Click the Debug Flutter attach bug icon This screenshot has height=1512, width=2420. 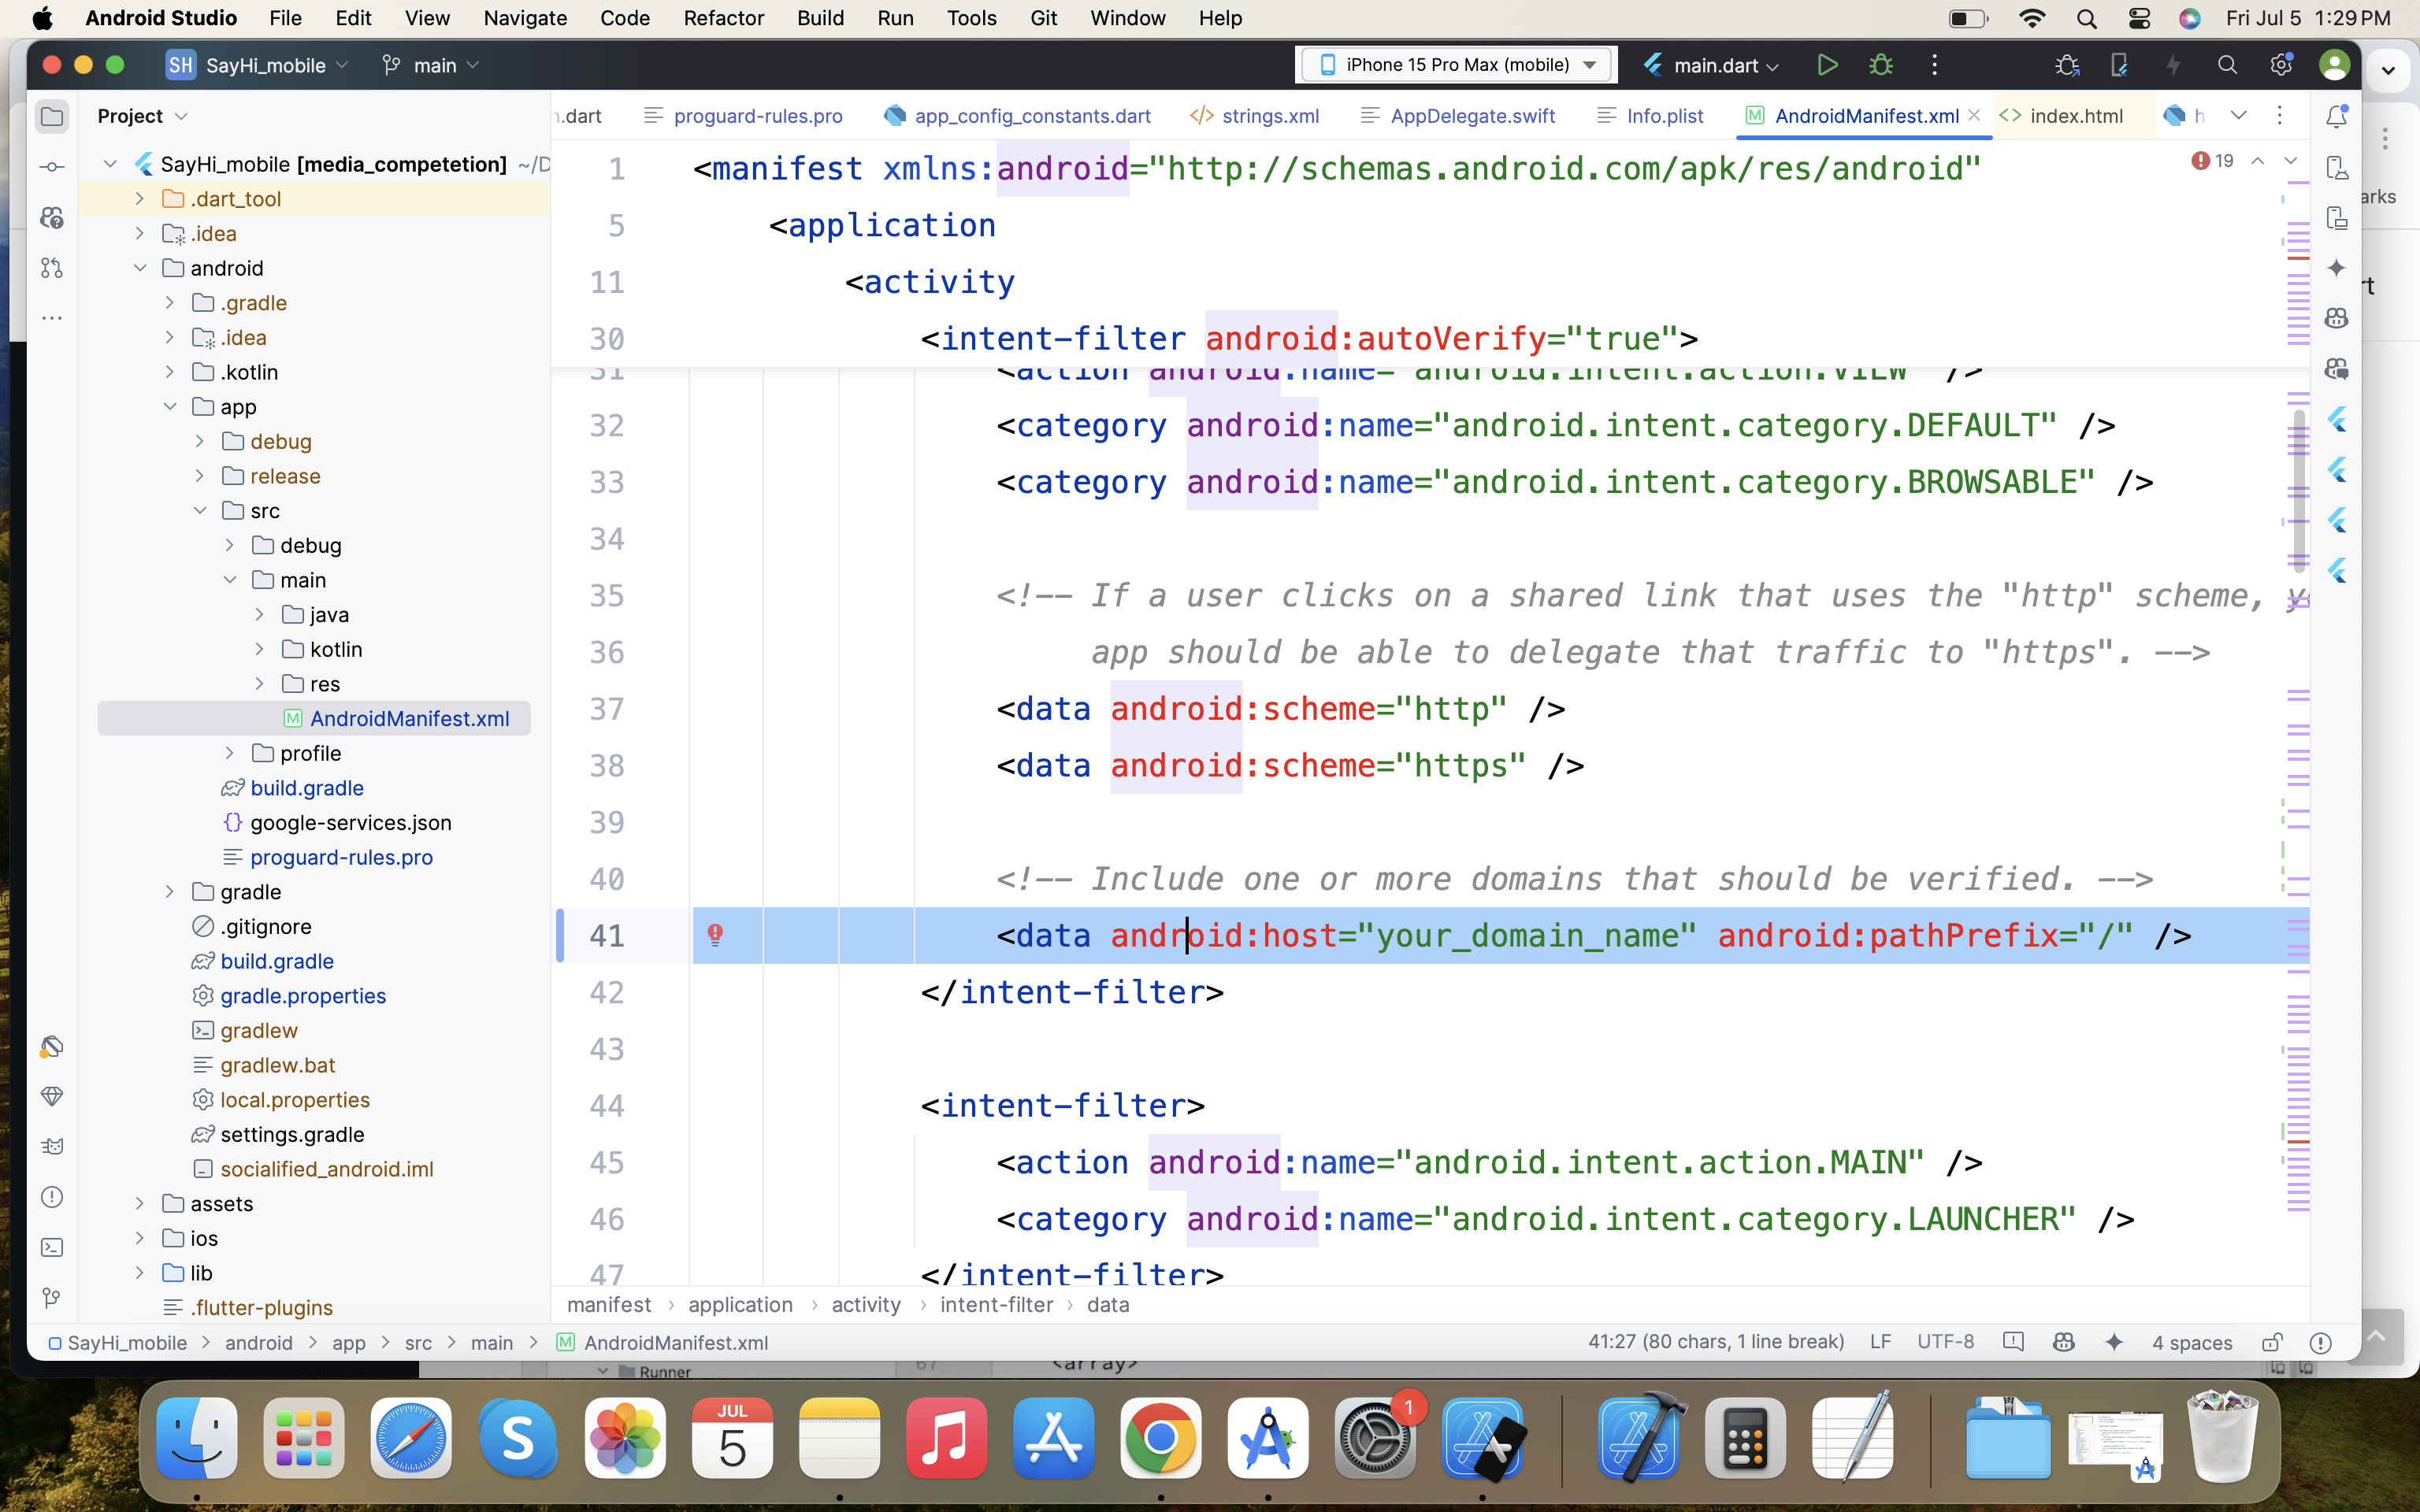pos(2066,65)
